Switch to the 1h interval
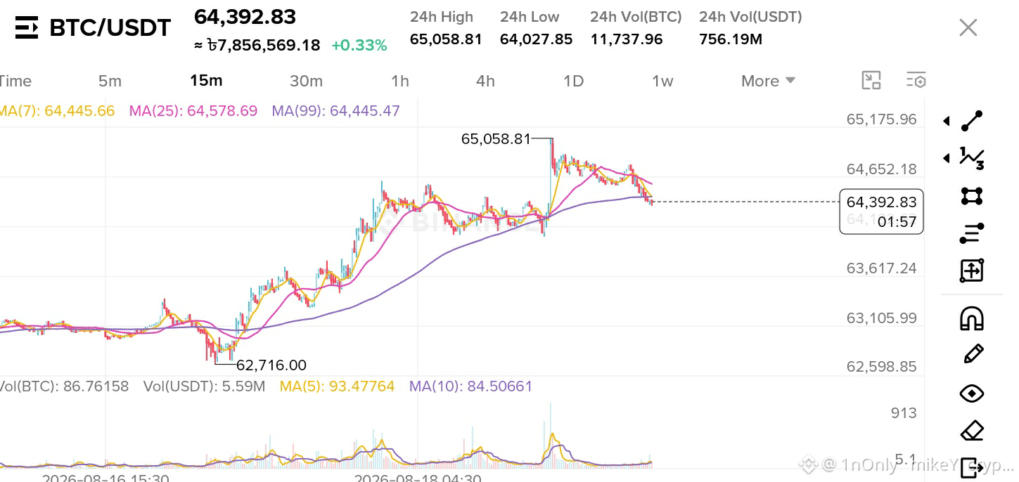The image size is (1019, 482). [x=400, y=81]
